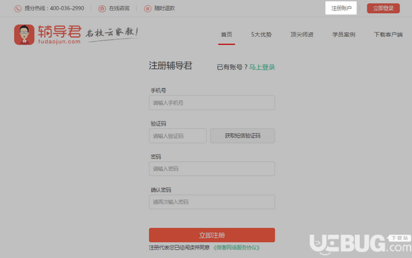Screen dimensions: 412x258
Task: Click 注册账户 in the top bar
Action: click(341, 8)
